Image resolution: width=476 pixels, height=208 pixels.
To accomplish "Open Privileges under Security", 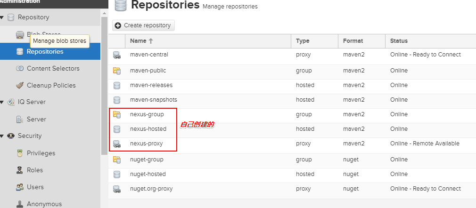I will click(50, 153).
